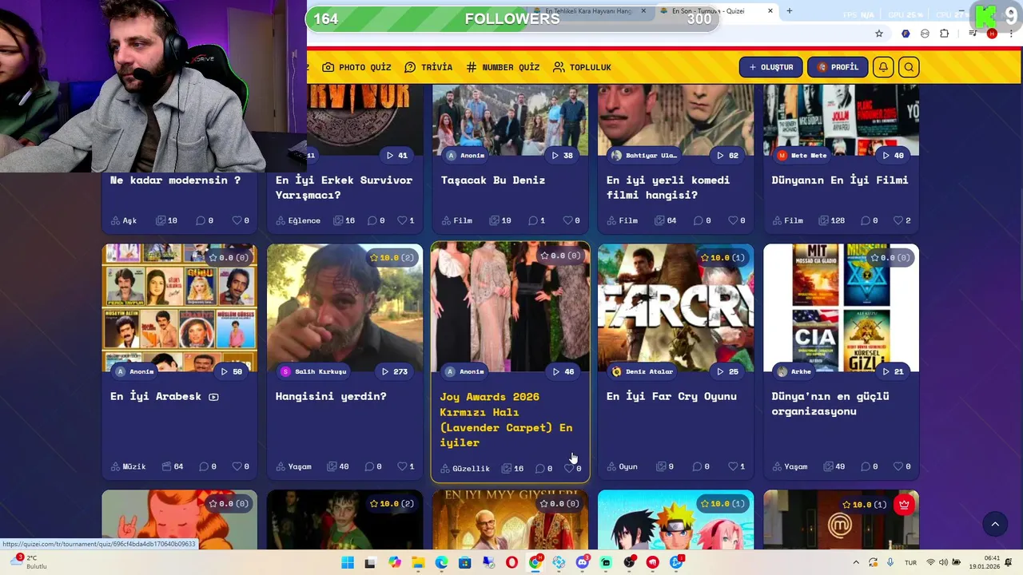Click the video icon beside 'En İyi Arabesk'

(x=213, y=397)
